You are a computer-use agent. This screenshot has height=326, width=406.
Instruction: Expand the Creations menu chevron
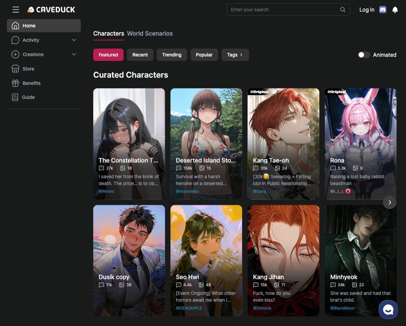coord(74,54)
